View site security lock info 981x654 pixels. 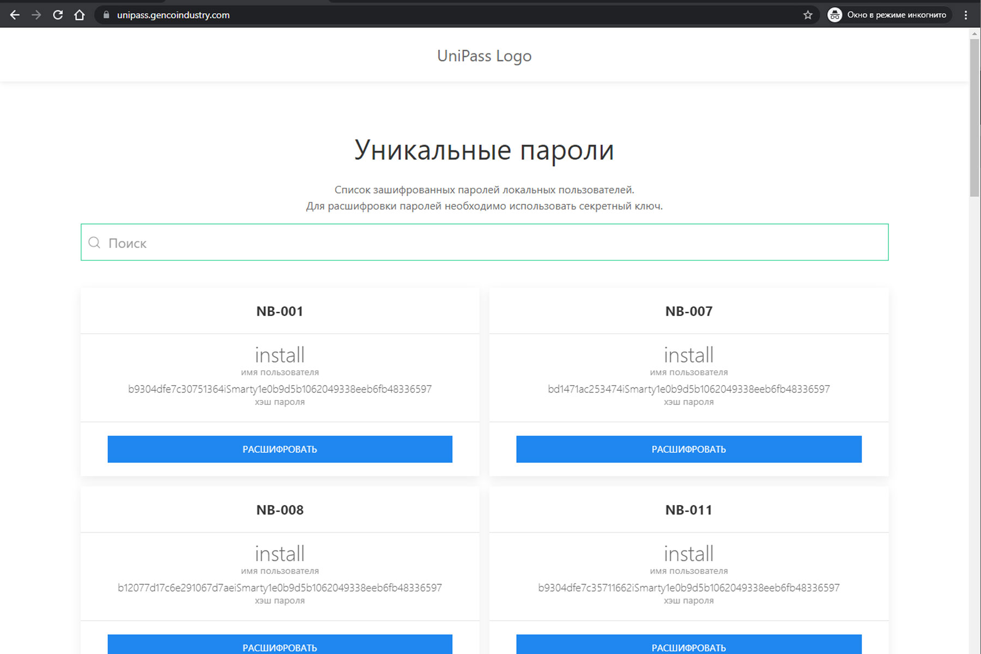pos(106,15)
